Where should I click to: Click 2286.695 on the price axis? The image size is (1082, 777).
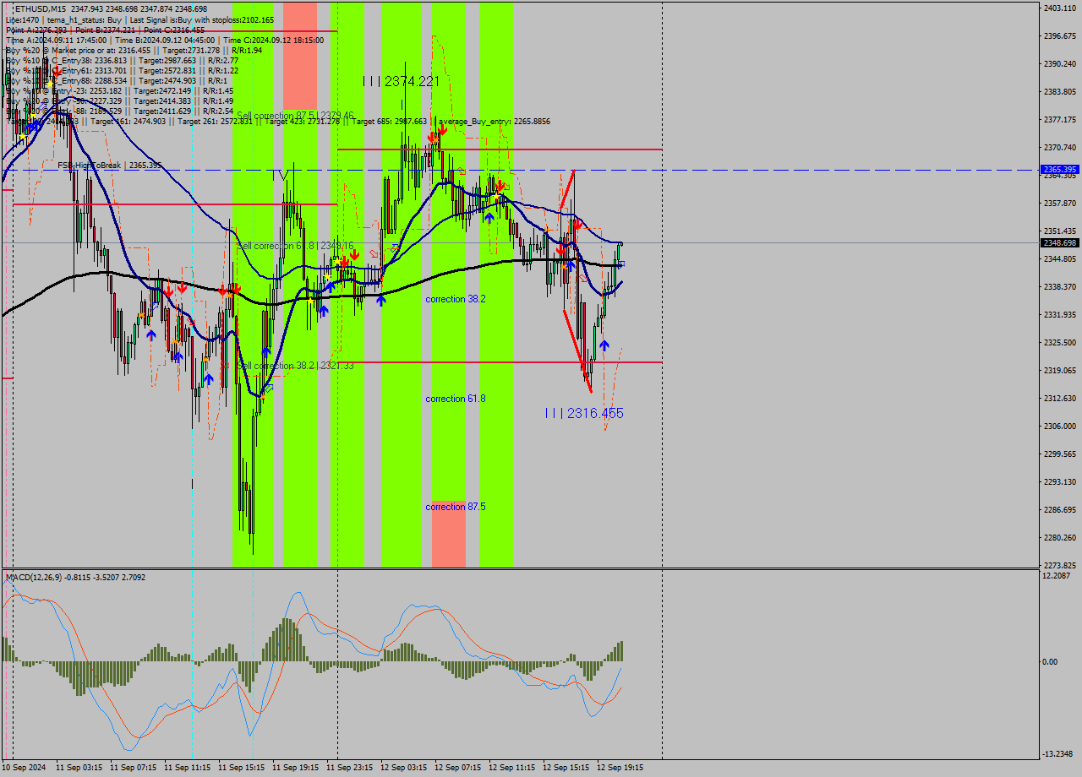point(1060,510)
